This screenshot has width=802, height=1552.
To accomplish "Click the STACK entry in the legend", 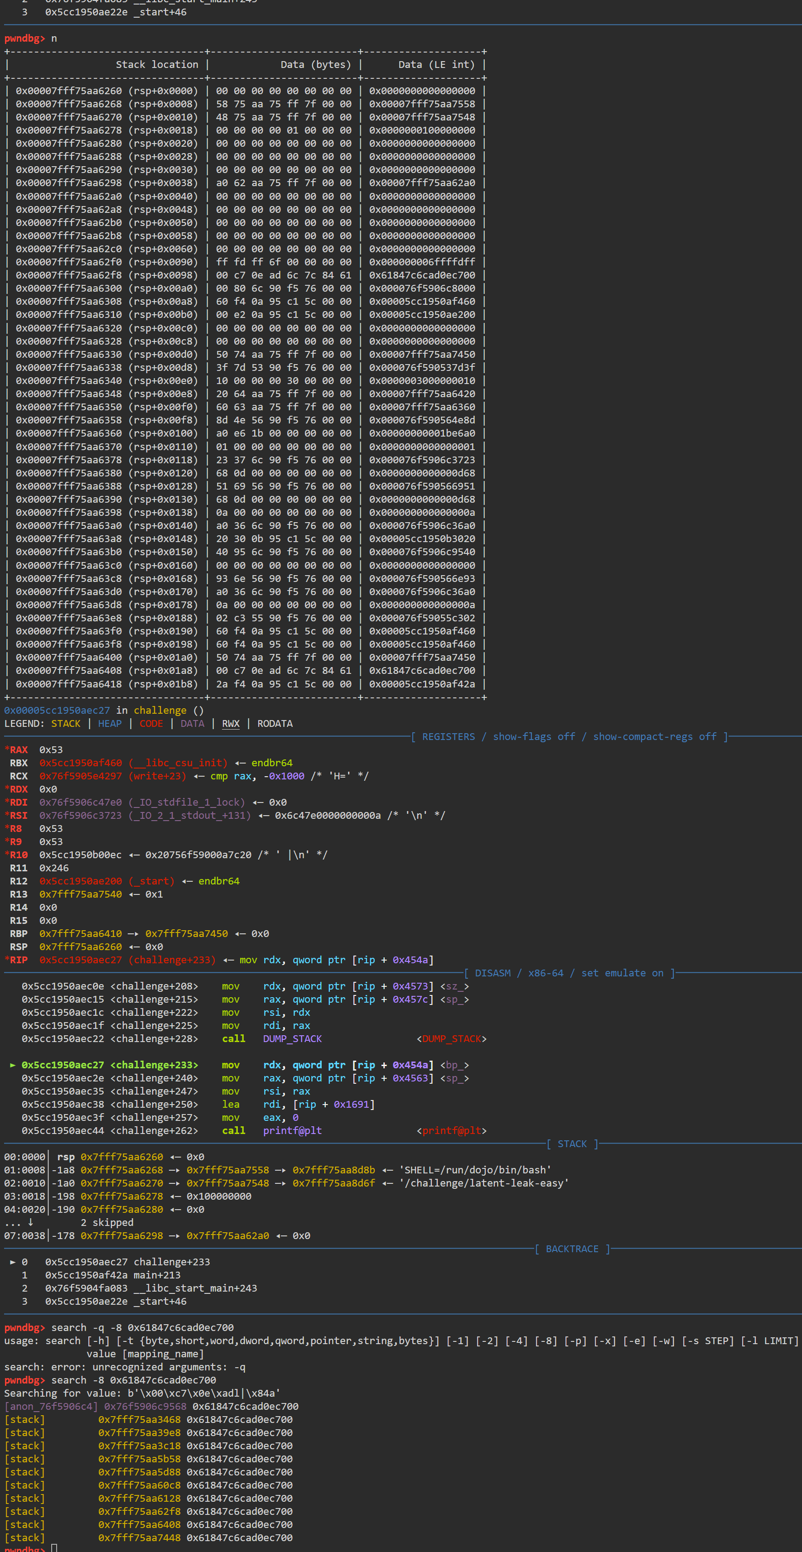I will pos(66,723).
